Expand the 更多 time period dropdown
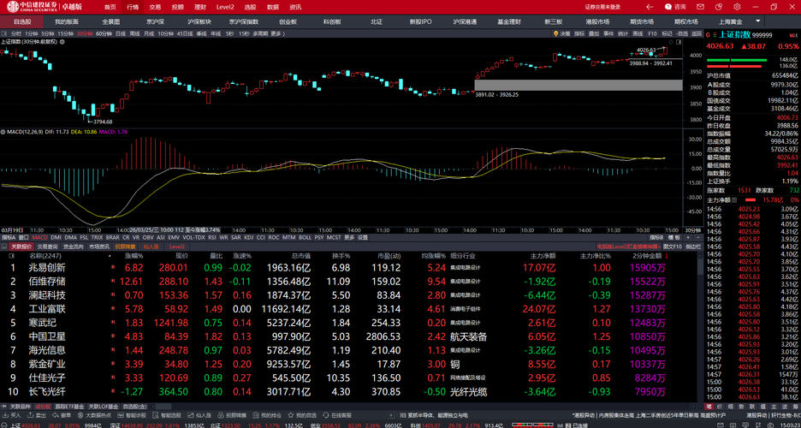Image resolution: width=801 pixels, height=428 pixels. pos(276,33)
